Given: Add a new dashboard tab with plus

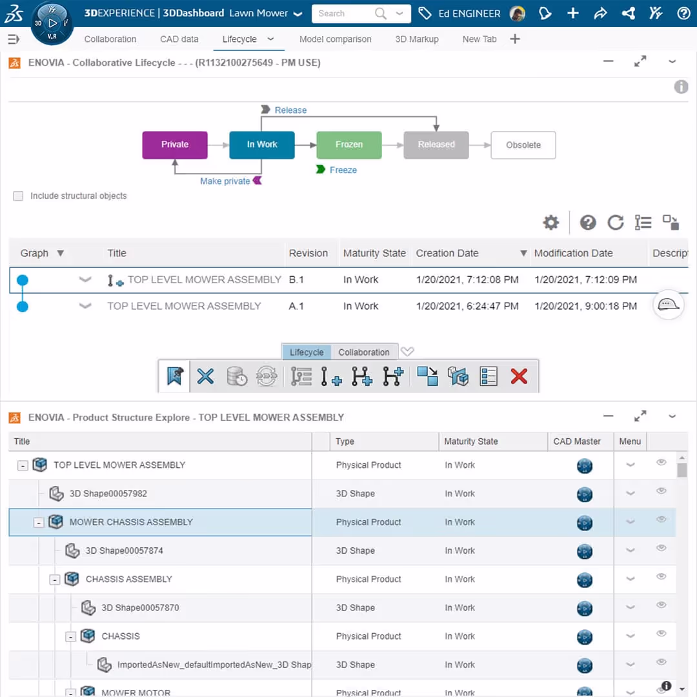Looking at the screenshot, I should pyautogui.click(x=515, y=39).
